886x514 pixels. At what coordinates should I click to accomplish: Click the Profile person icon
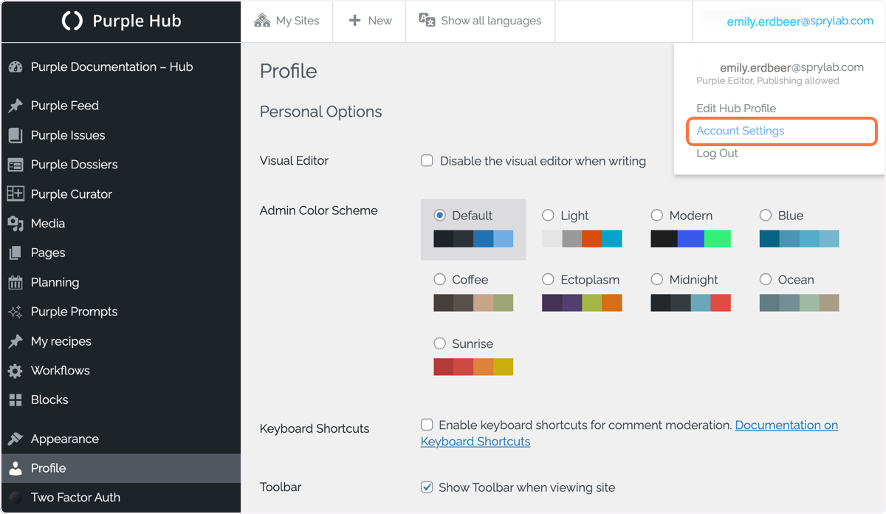(16, 468)
